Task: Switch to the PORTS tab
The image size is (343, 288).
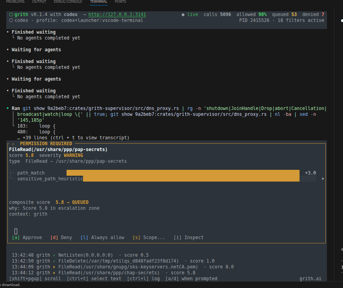Action: pos(120,2)
